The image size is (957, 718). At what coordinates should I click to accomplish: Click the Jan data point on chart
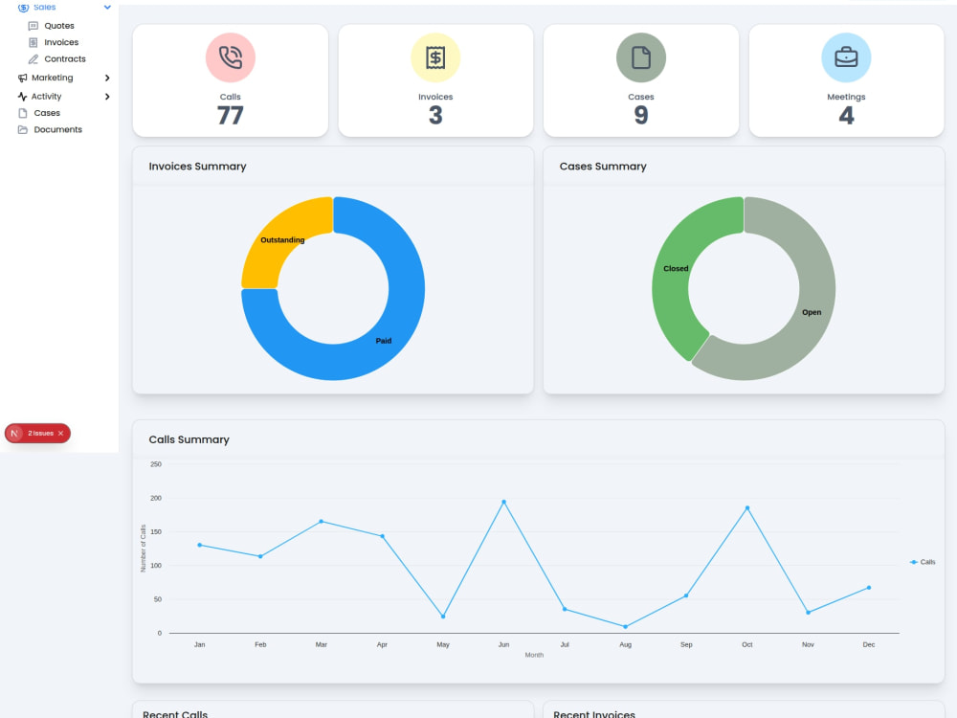(x=200, y=546)
